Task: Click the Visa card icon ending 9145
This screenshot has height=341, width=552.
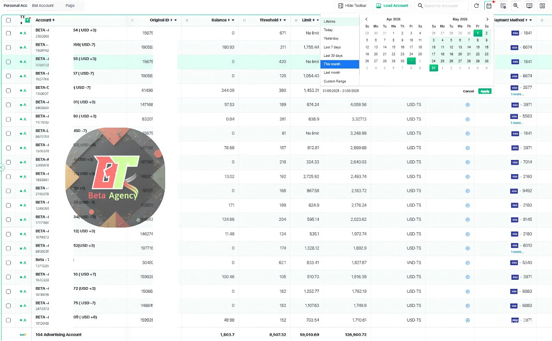Action: [514, 219]
